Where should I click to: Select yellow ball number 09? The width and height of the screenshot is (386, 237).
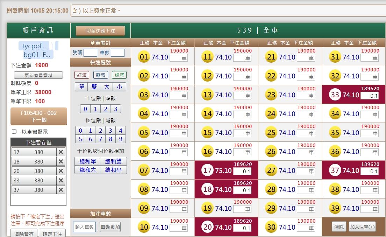click(144, 208)
